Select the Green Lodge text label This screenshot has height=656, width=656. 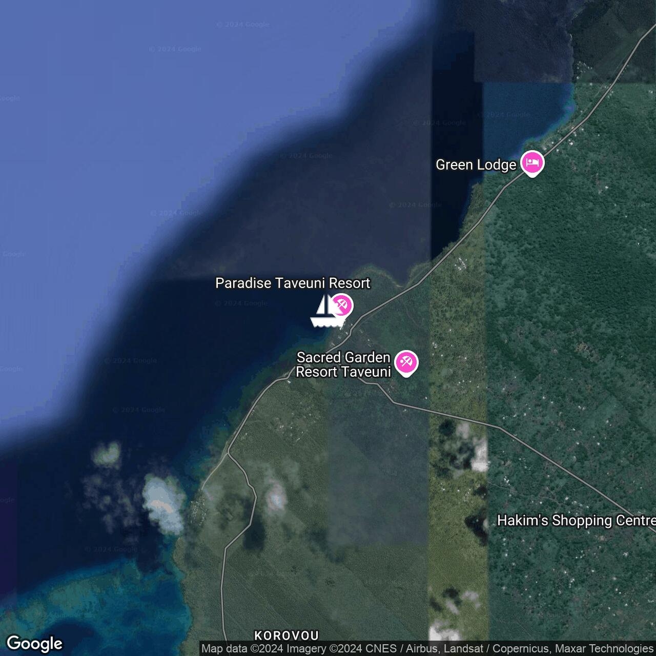(x=476, y=165)
